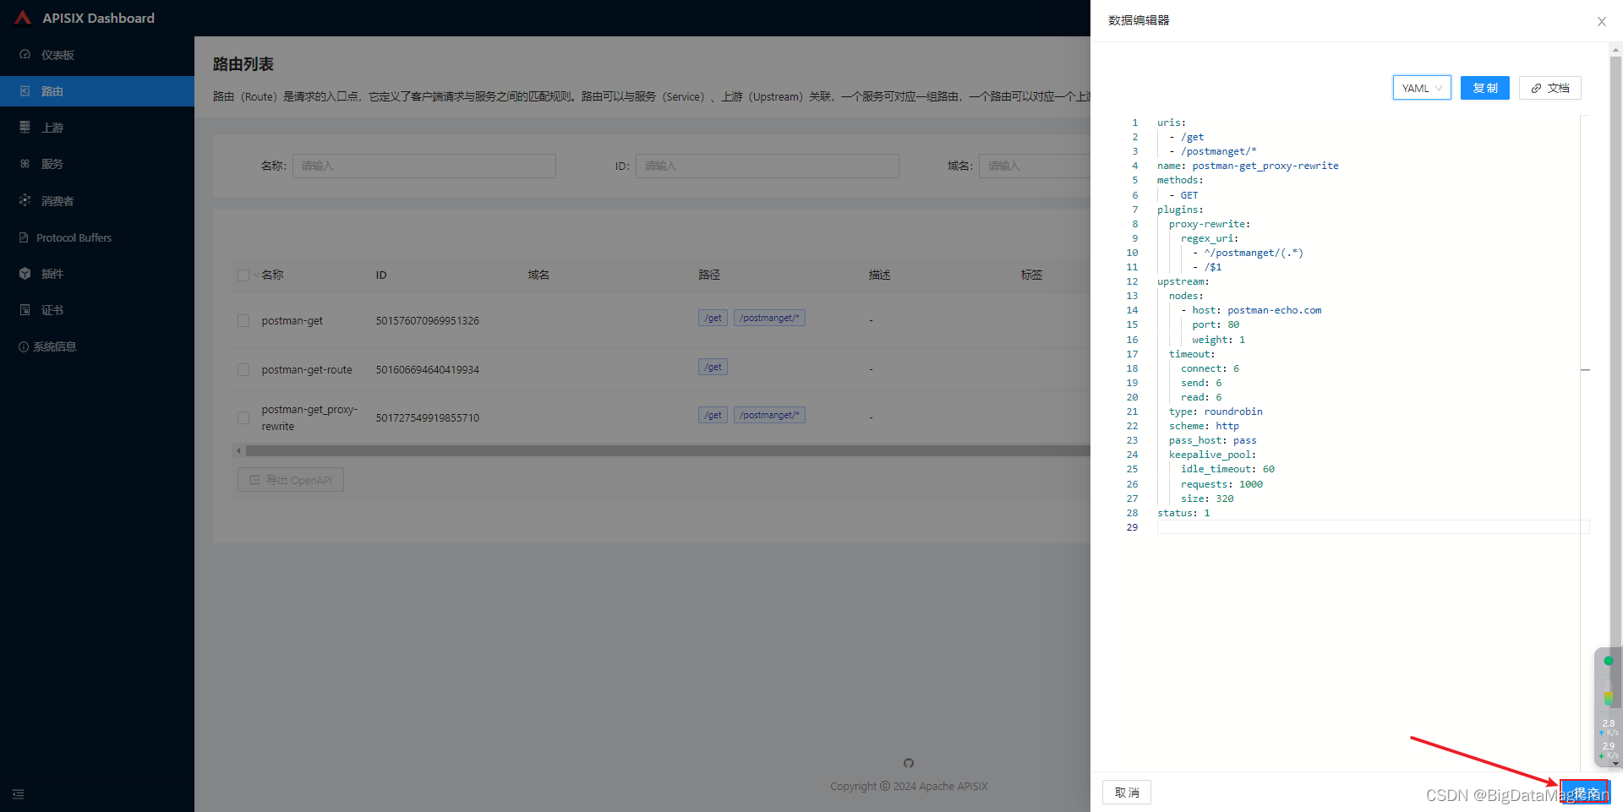Open the YAML format dropdown
Screen dimensions: 1623x812
(x=1421, y=87)
